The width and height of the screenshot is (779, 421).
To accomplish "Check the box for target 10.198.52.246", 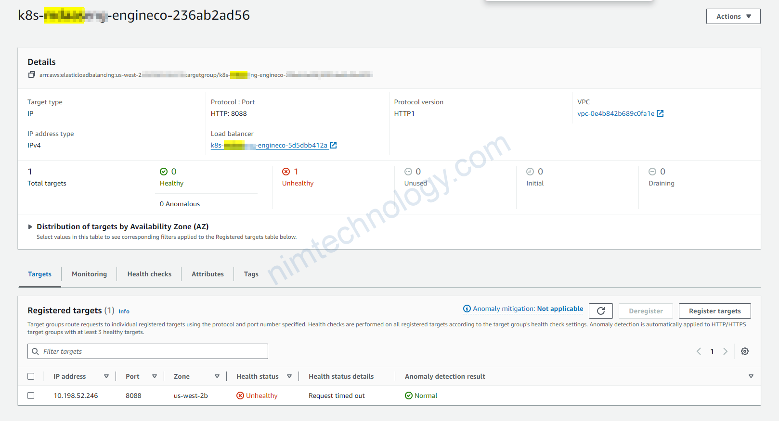I will [x=31, y=396].
